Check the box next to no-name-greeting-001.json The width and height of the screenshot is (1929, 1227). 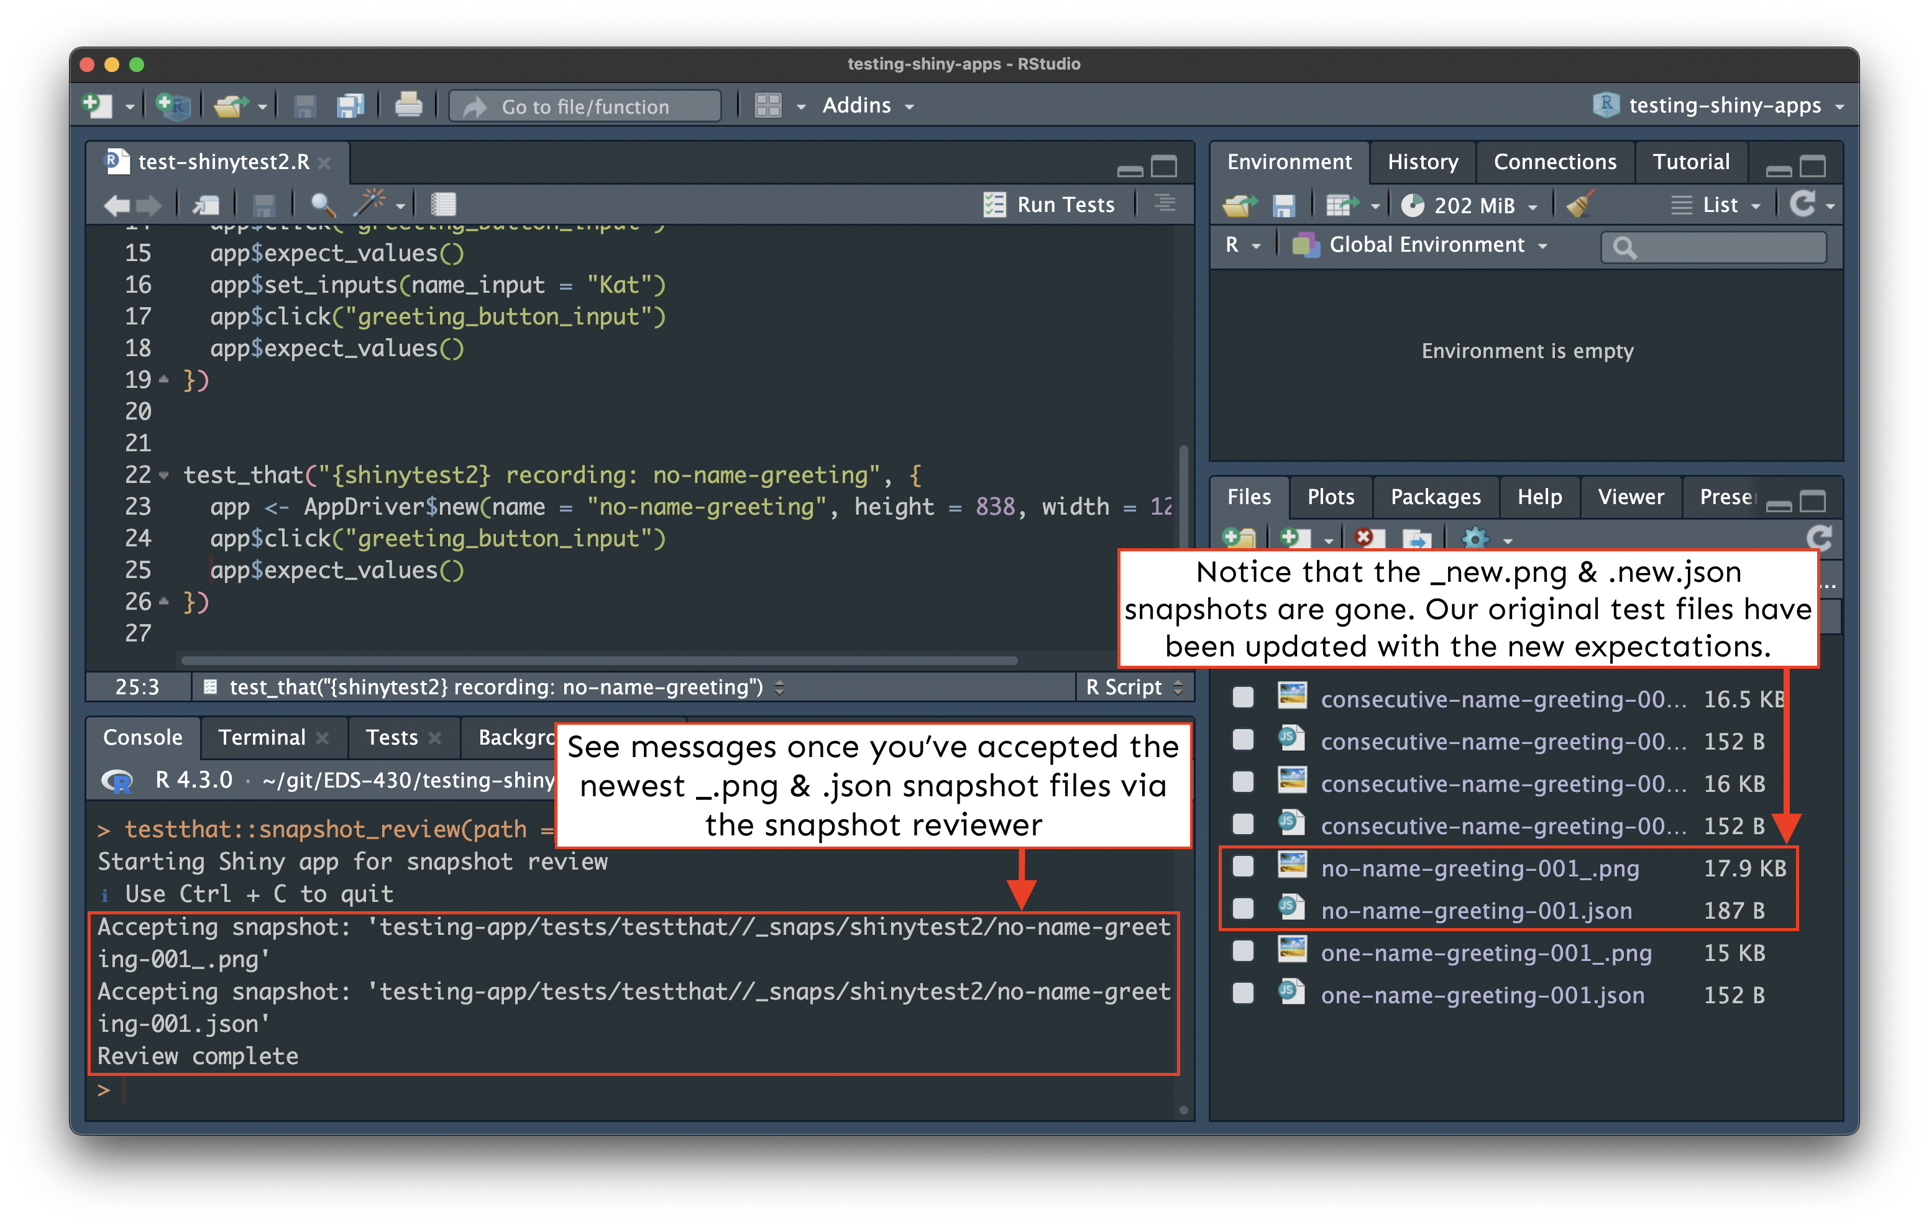(1242, 909)
